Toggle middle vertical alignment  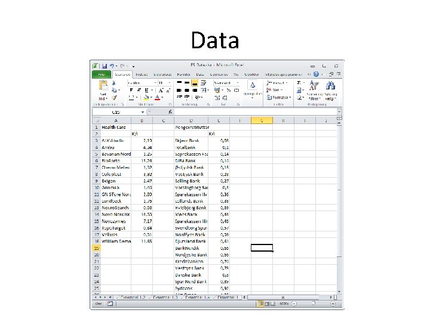click(x=187, y=83)
